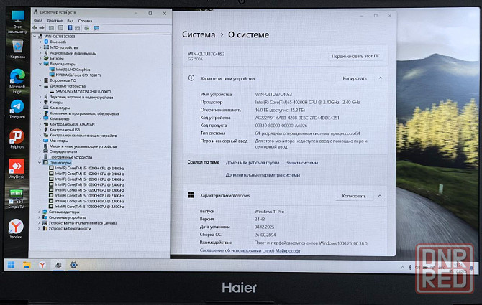Select the Intel Core i5-10200H processor value text
The width and height of the screenshot is (482, 305).
(307, 102)
